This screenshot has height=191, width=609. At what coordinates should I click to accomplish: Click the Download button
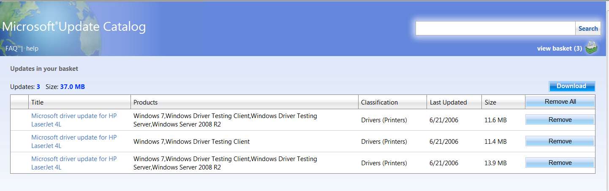572,86
